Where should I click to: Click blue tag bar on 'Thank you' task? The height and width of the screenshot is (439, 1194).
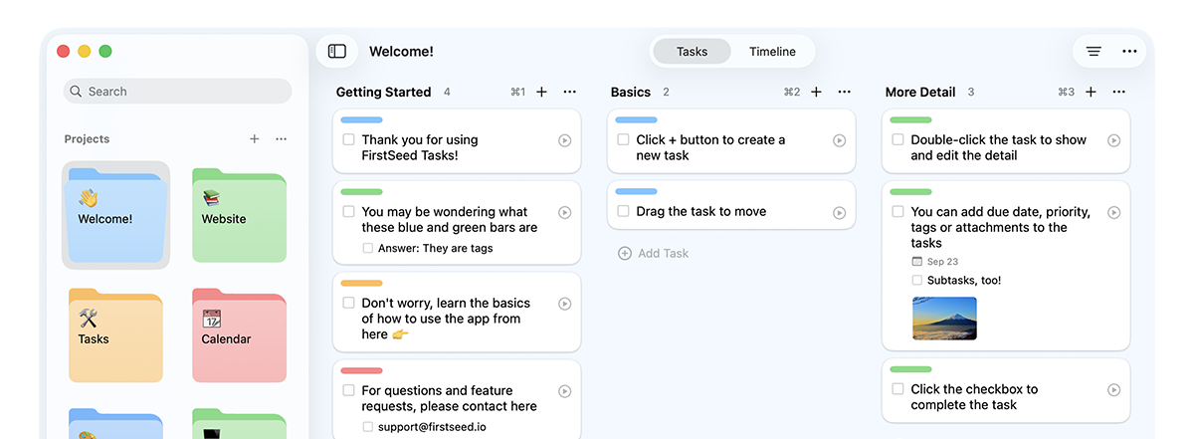(361, 120)
